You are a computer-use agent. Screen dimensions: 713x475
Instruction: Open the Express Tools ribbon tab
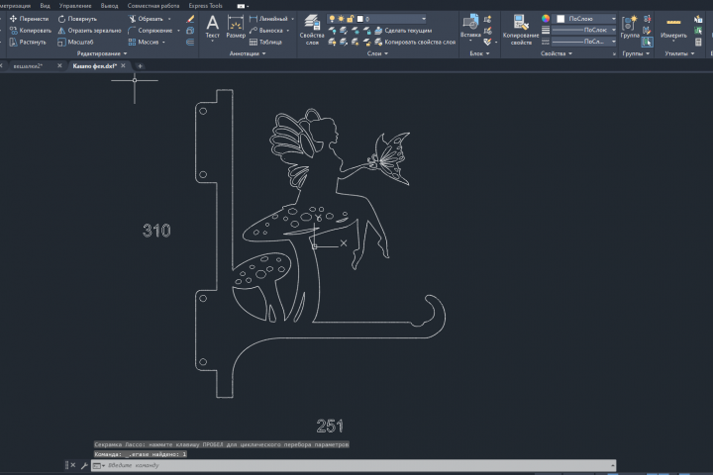[206, 6]
